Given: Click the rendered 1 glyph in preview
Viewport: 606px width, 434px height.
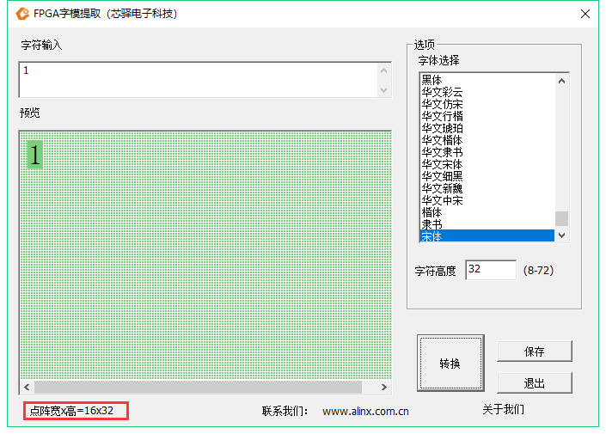Looking at the screenshot, I should point(34,155).
